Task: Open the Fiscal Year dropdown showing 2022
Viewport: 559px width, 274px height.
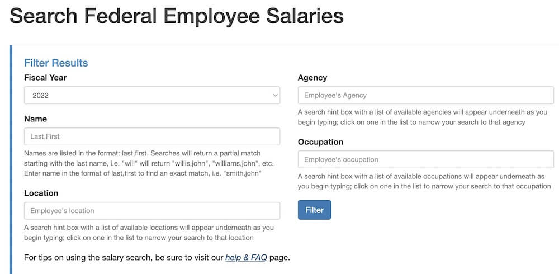Action: [x=151, y=95]
